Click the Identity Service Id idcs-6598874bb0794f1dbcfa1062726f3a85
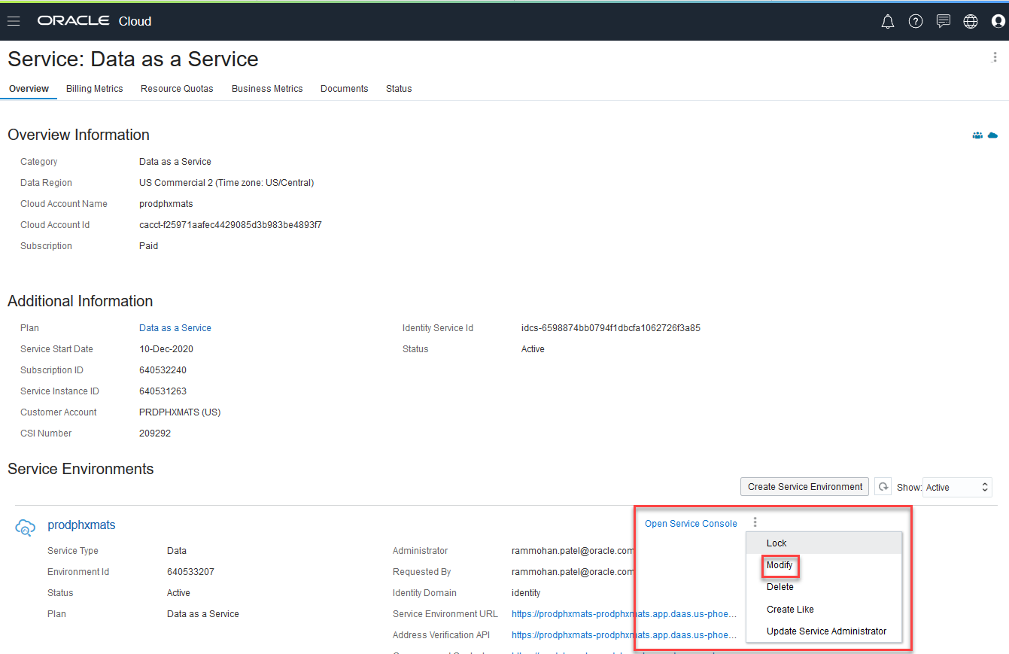This screenshot has width=1009, height=654. tap(611, 328)
